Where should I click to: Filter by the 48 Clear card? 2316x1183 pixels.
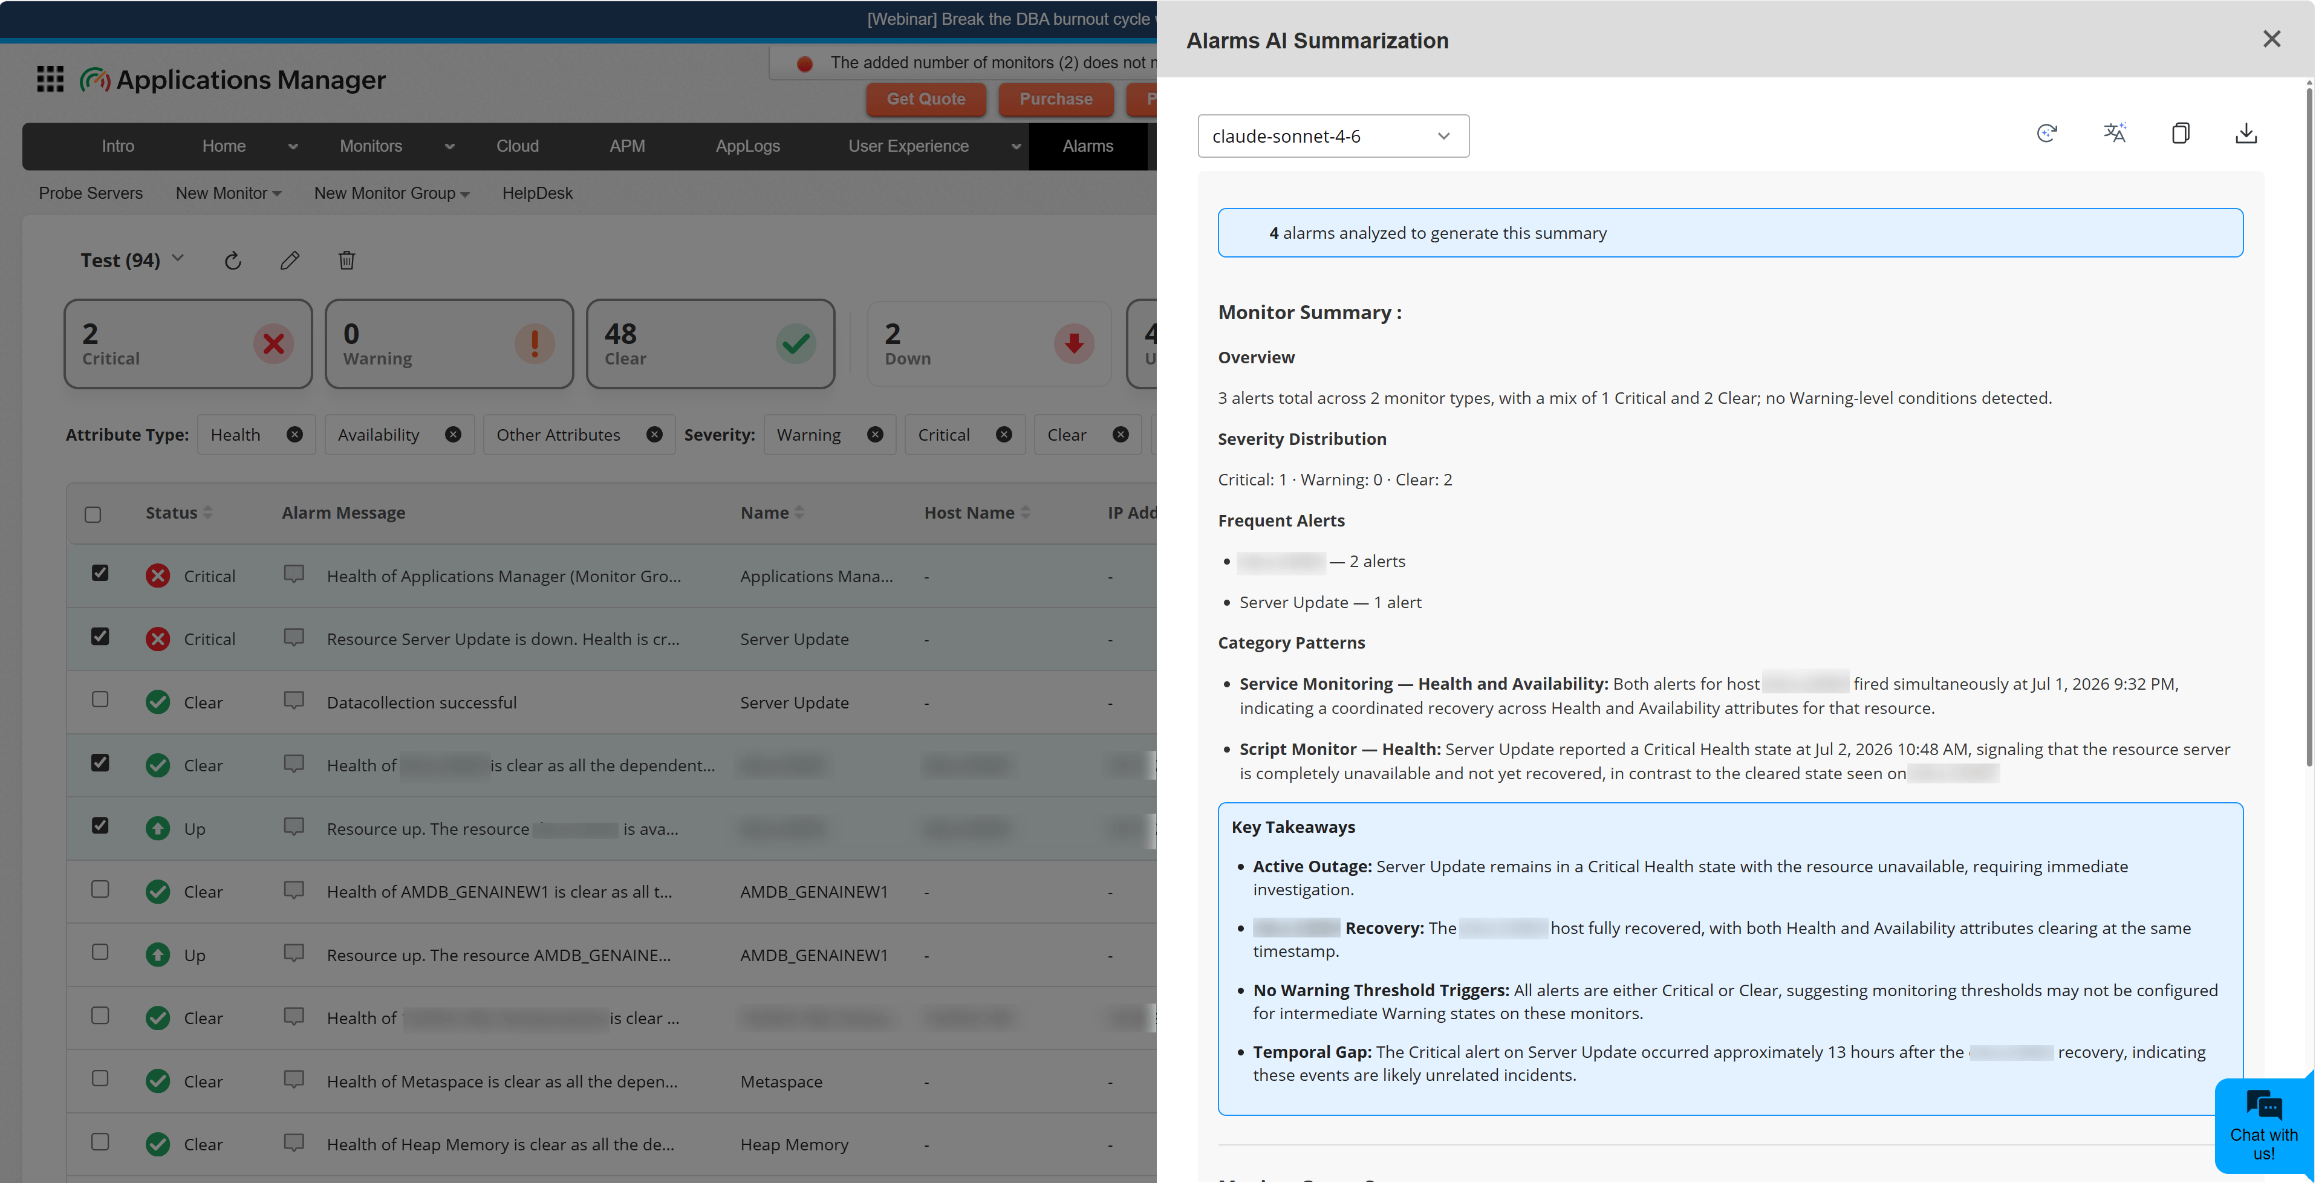click(711, 345)
